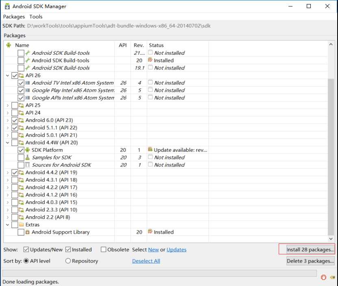
Task: Click the New selection link
Action: click(x=154, y=249)
